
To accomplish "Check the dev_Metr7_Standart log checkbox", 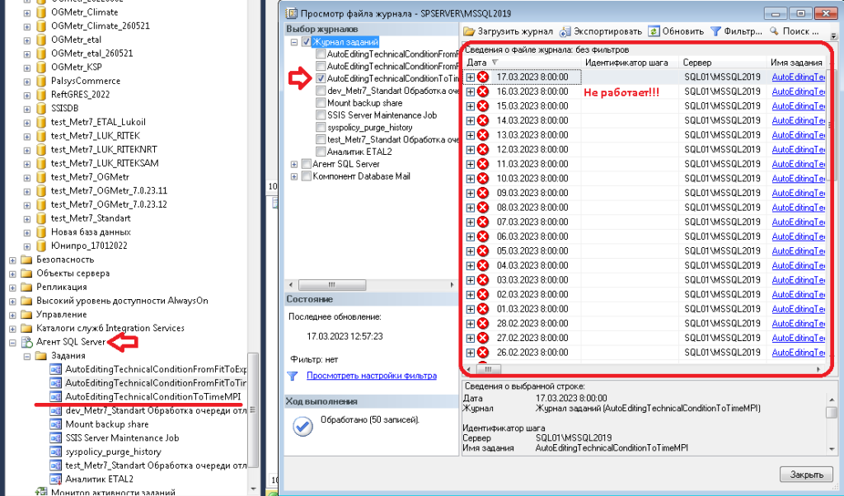I will tap(321, 91).
